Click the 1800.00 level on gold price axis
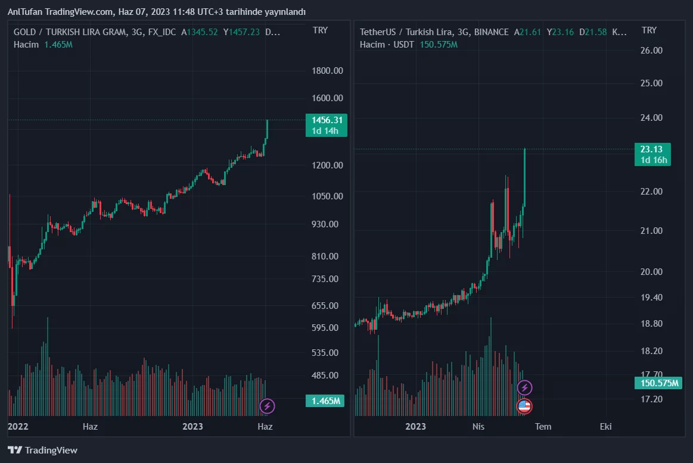Image resolution: width=693 pixels, height=463 pixels. (327, 71)
